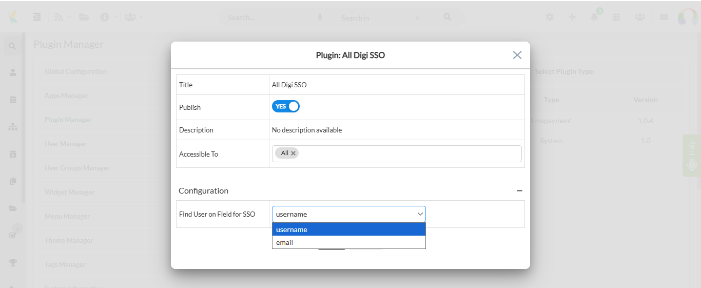Click the Help tab on right edge
701x288 pixels.
tap(692, 156)
